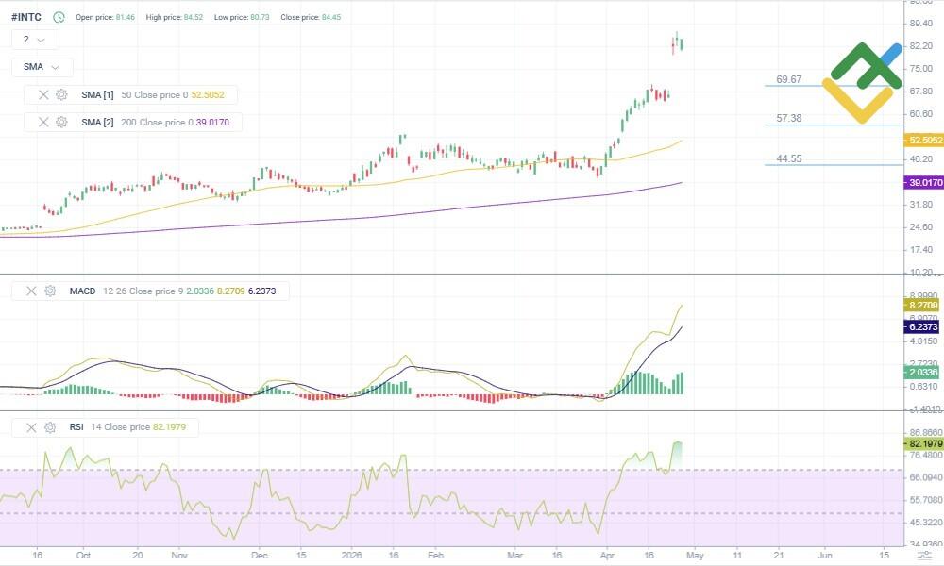Click the 8.2709 MACD axis tag
This screenshot has width=944, height=566.
coord(922,305)
